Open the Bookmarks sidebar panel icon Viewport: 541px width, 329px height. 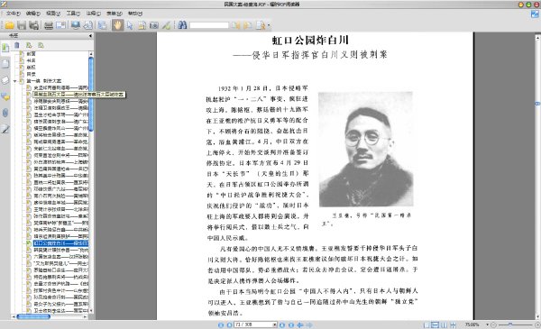click(5, 48)
